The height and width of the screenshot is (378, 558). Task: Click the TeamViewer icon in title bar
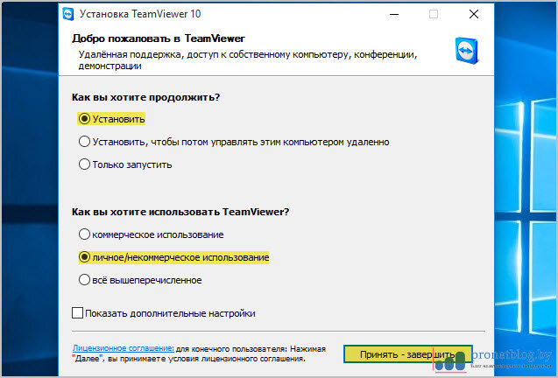tap(68, 14)
